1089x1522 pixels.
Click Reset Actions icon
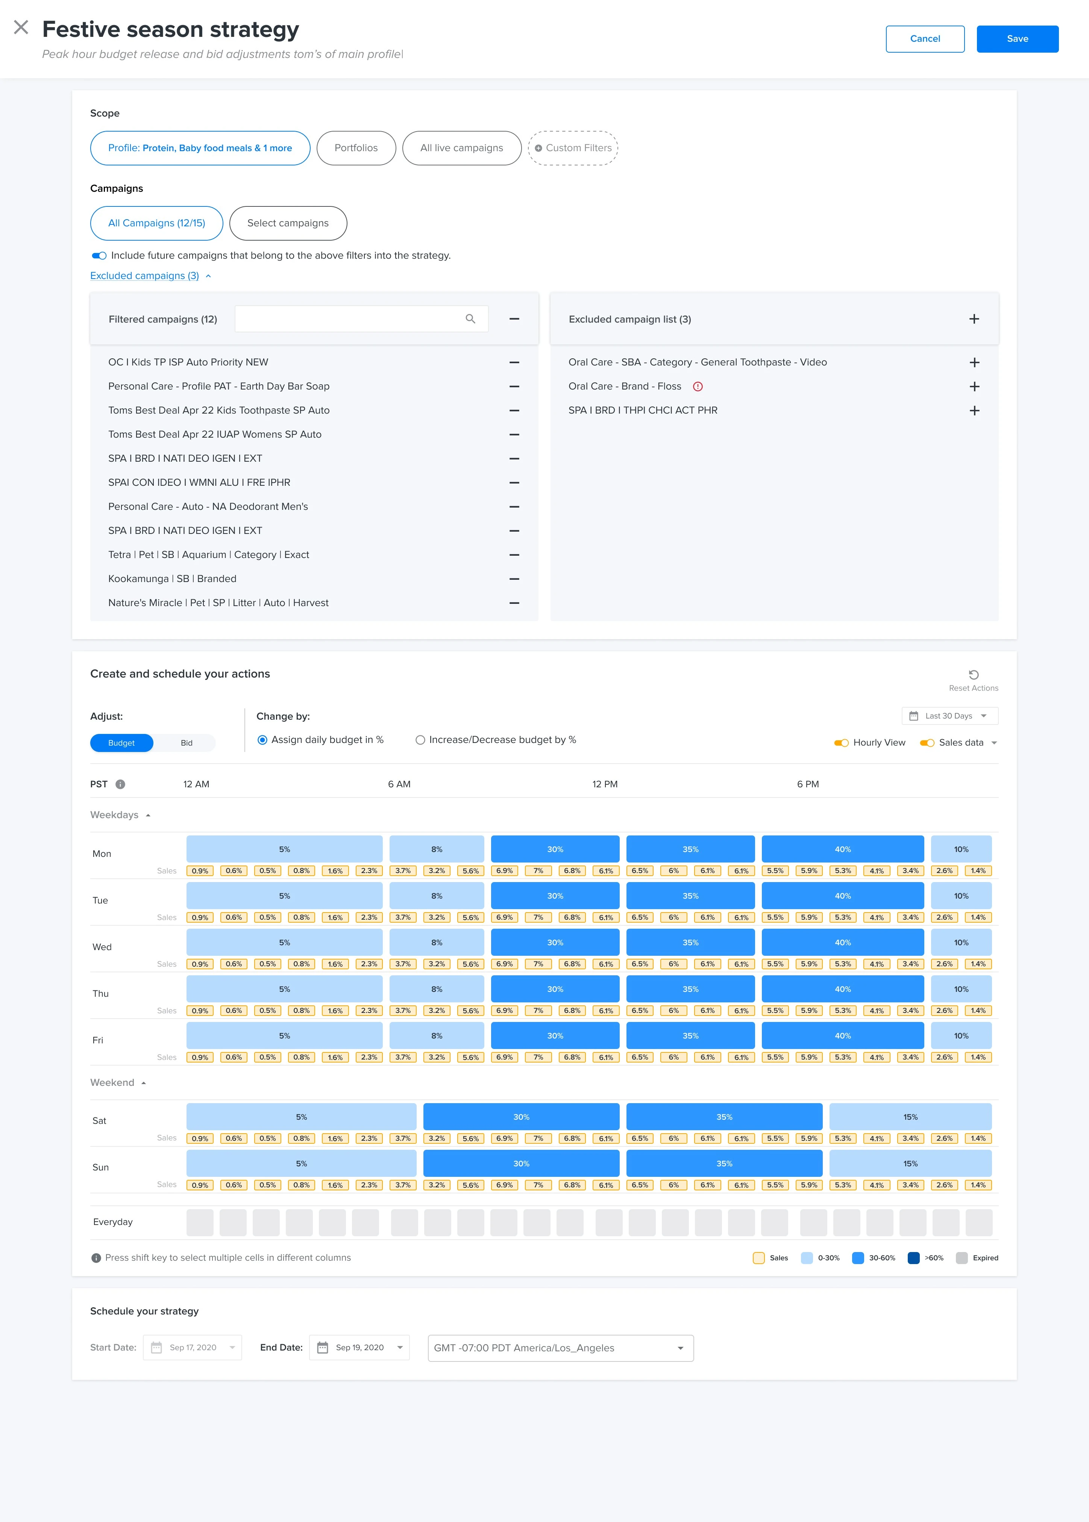coord(974,675)
